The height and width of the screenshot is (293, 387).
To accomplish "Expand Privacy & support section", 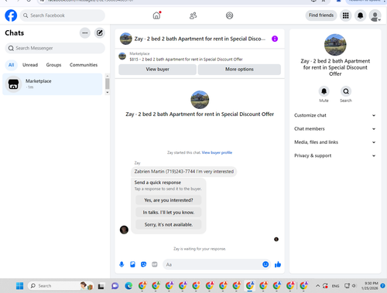I will (335, 155).
